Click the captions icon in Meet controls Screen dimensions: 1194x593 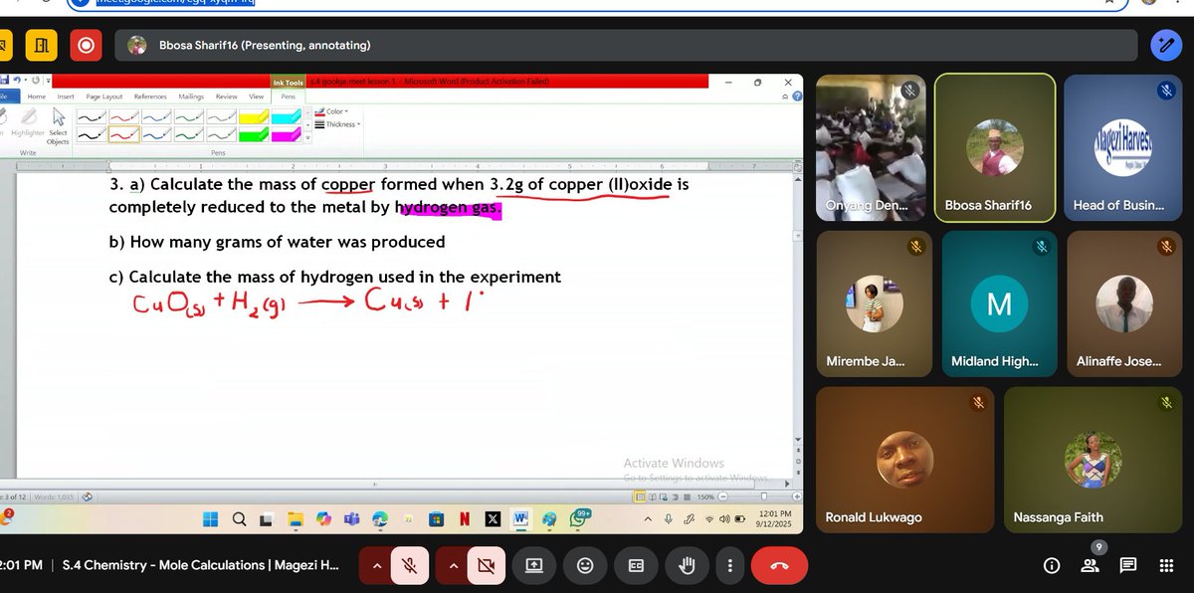pos(636,565)
